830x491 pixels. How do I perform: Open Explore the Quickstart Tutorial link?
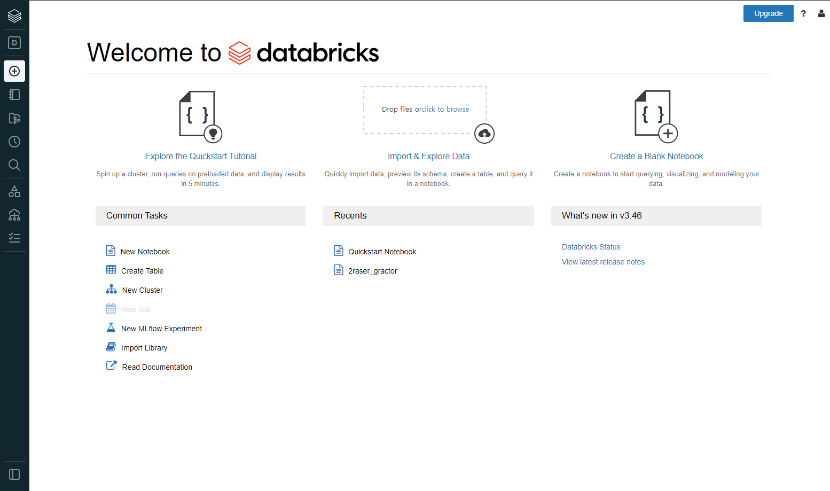pyautogui.click(x=201, y=156)
